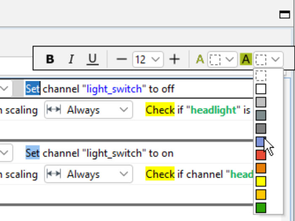Screen dimensions: 295x221
Task: Collapse the highlight color dropdown
Action: (268, 59)
